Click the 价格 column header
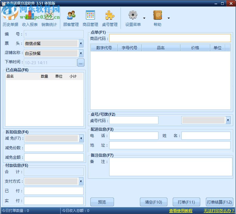 [195, 48]
